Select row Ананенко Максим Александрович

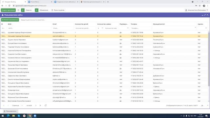tap(104, 58)
